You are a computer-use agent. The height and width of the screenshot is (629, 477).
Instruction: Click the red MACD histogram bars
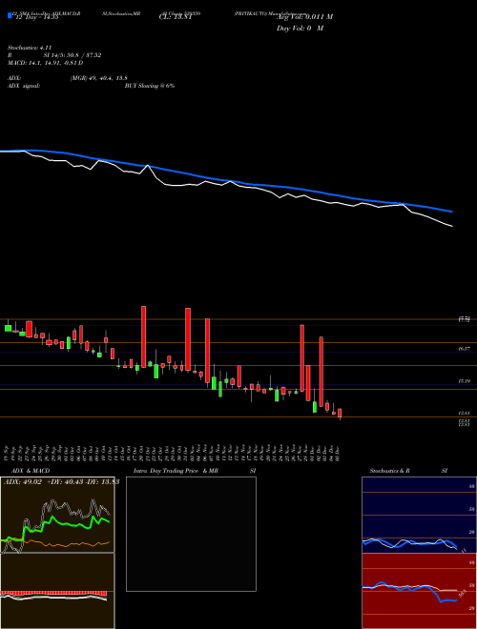coord(53,594)
